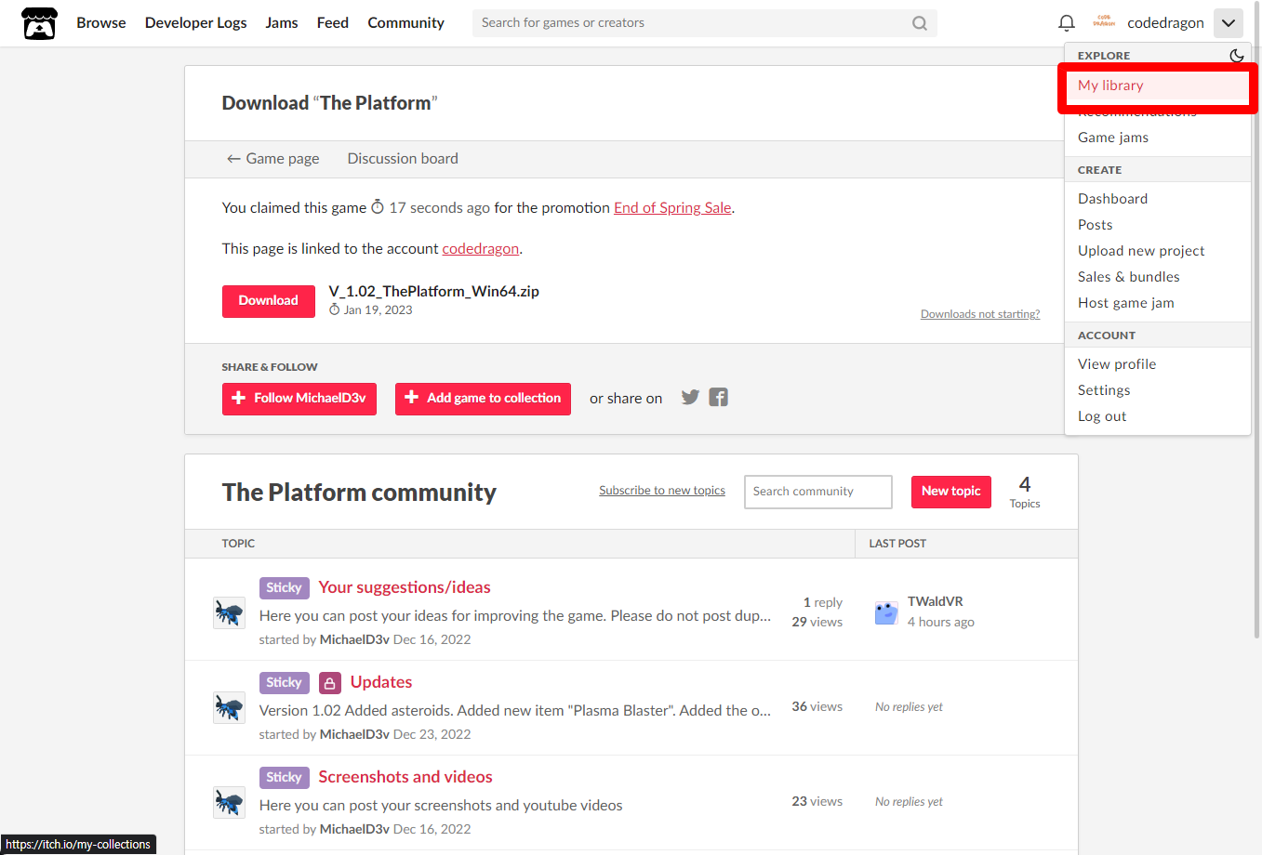This screenshot has width=1262, height=855.
Task: Click the red Download button
Action: [269, 301]
